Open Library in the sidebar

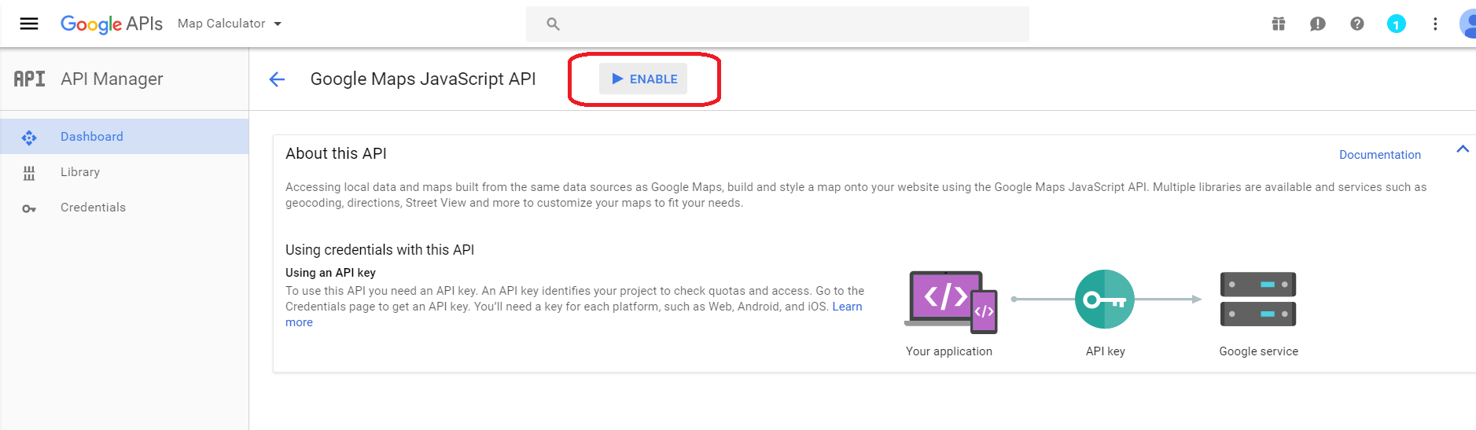pyautogui.click(x=124, y=172)
